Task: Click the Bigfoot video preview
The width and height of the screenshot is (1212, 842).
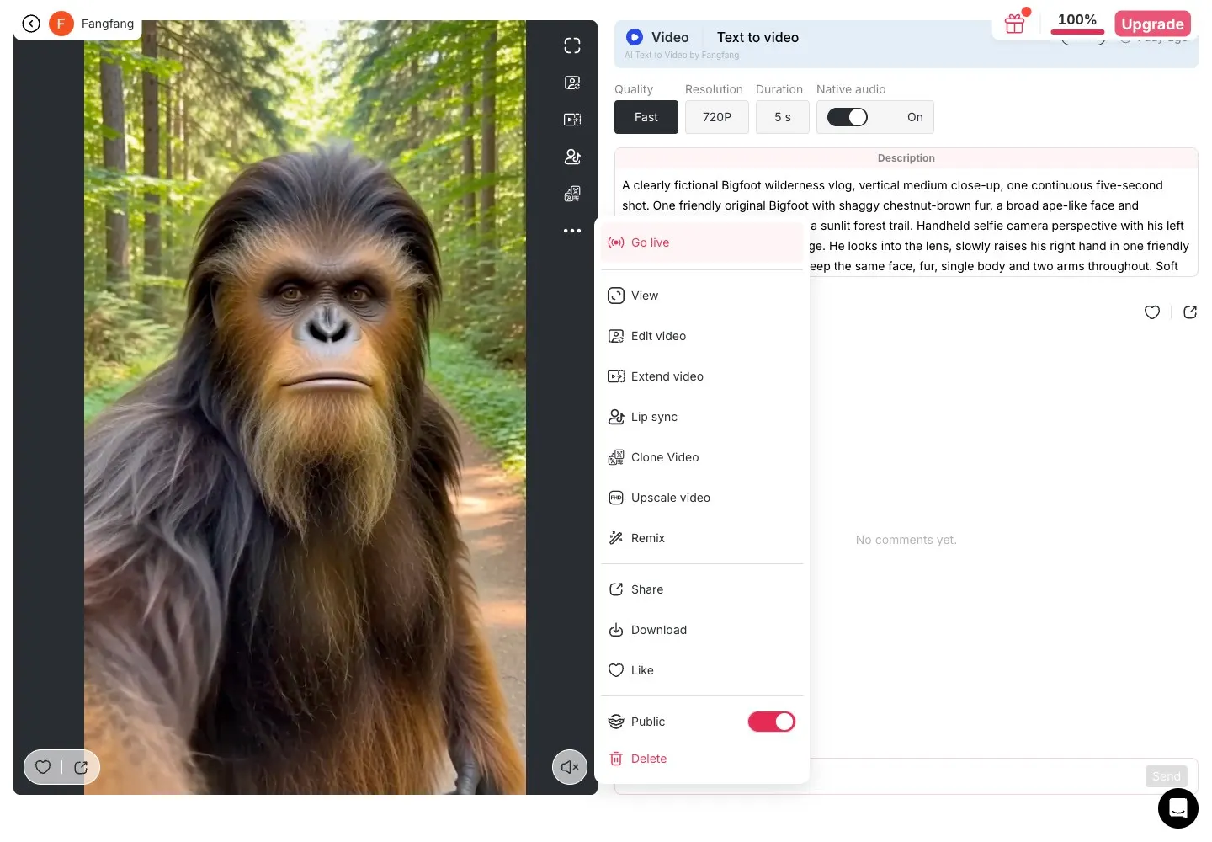Action: point(305,408)
